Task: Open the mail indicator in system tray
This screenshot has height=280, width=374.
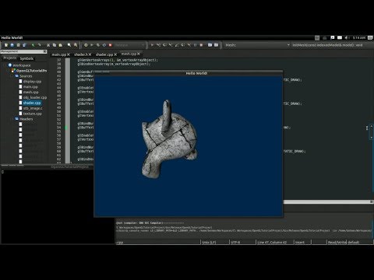Action: tap(340, 38)
